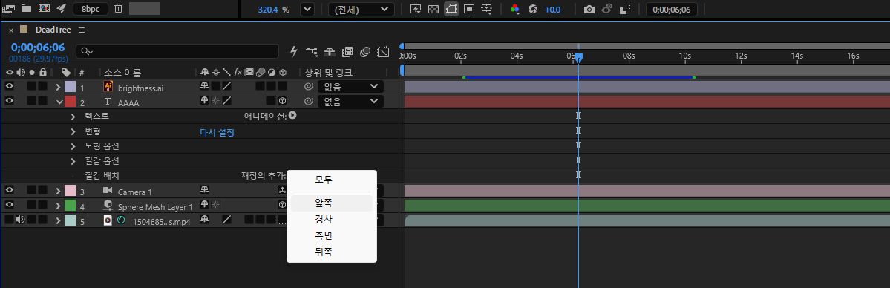The width and height of the screenshot is (890, 288).
Task: Open the composition mini-flowchart icon
Action: pos(312,52)
